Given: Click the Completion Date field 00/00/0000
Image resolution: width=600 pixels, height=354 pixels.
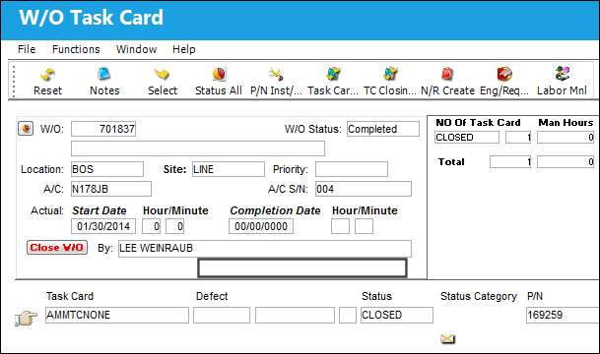Looking at the screenshot, I should tap(261, 226).
